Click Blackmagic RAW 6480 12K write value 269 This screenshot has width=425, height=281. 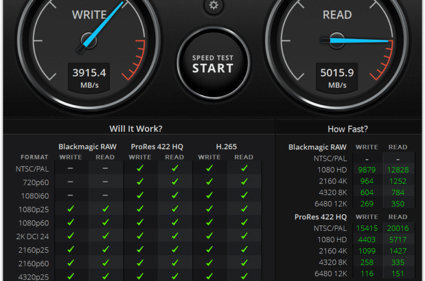[x=367, y=204]
